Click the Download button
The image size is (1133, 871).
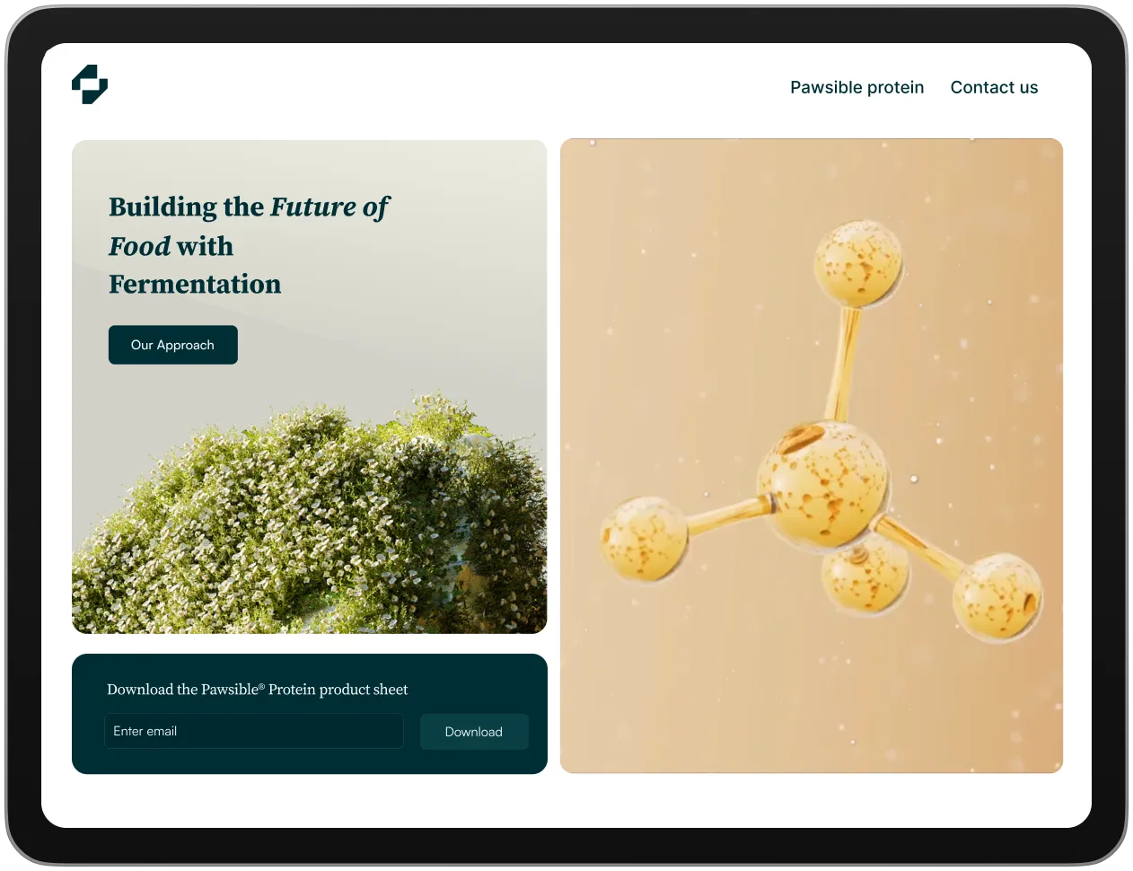coord(474,732)
